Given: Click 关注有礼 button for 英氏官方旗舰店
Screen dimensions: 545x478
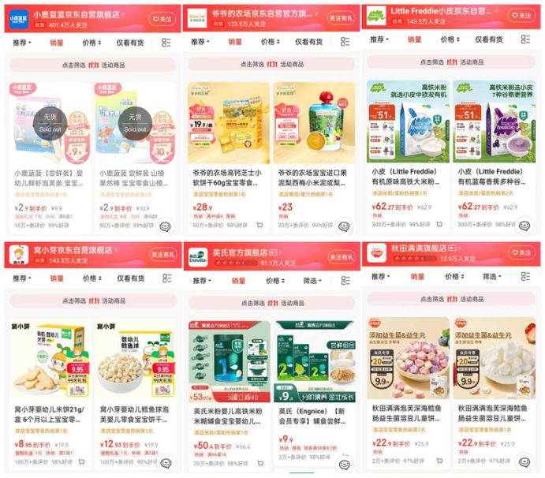Looking at the screenshot, I should [x=342, y=257].
